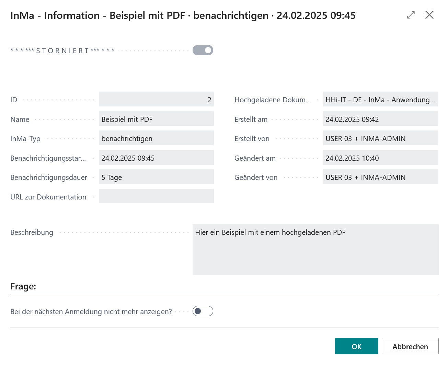Click inside the Beschreibung text area
The image size is (448, 366).
315,250
